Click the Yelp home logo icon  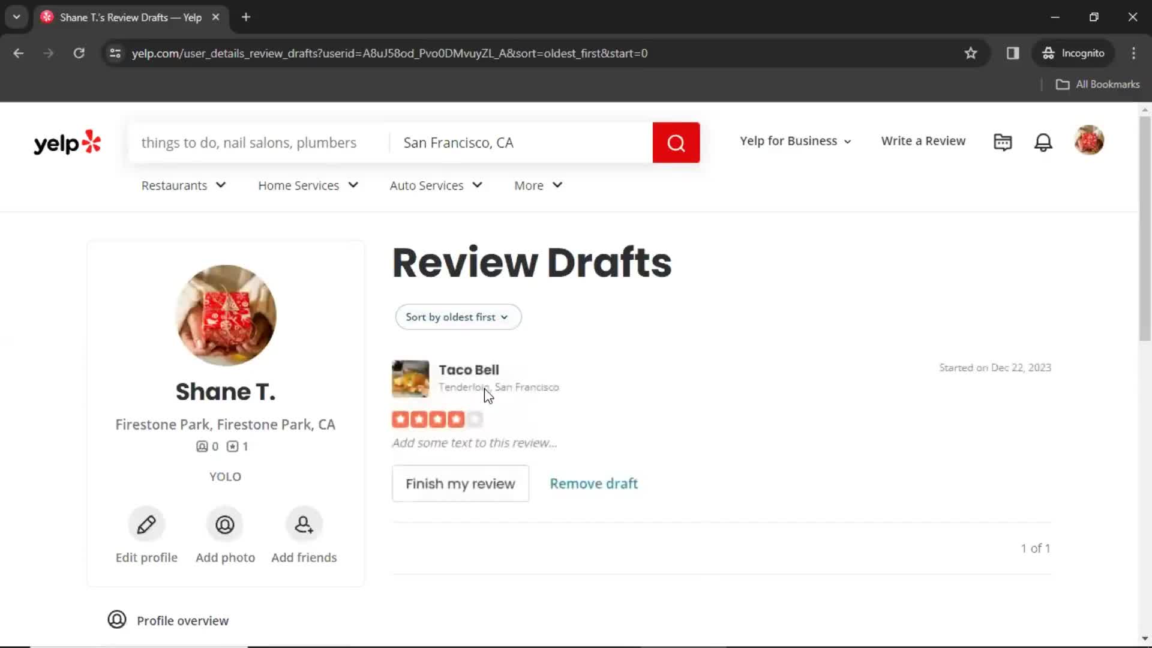point(67,141)
